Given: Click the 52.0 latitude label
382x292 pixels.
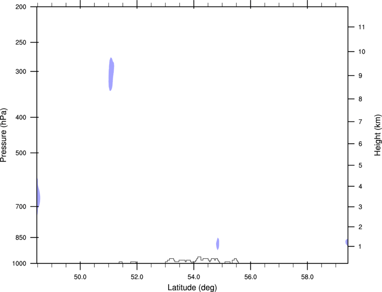Looking at the screenshot, I should tap(137, 277).
